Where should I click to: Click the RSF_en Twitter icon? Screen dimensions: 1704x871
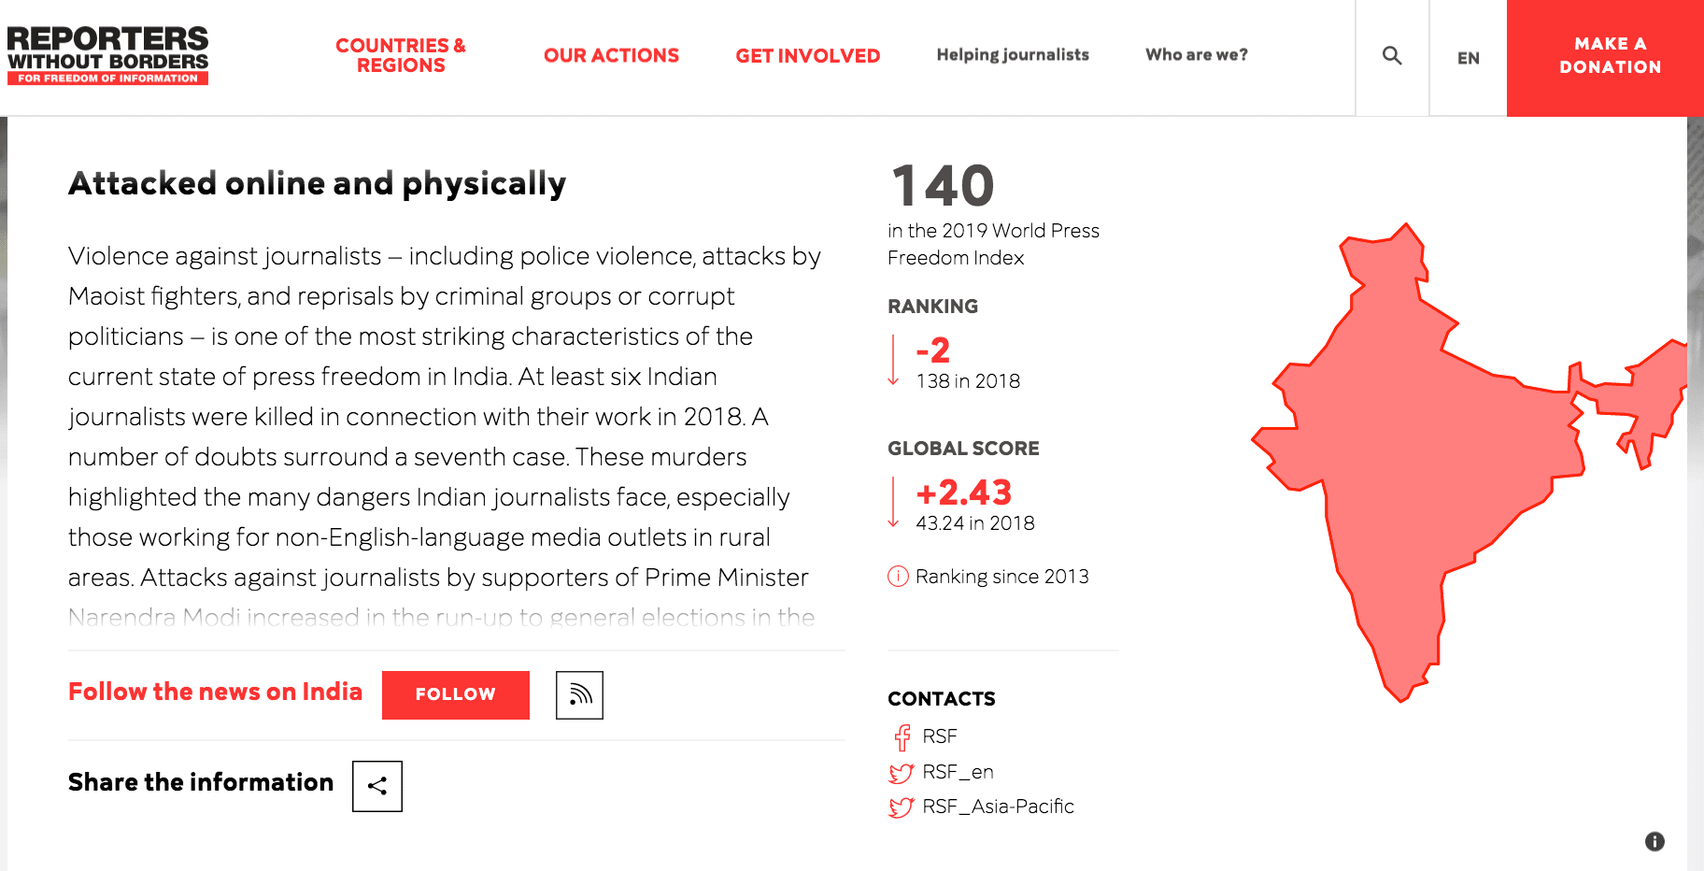[x=902, y=773]
